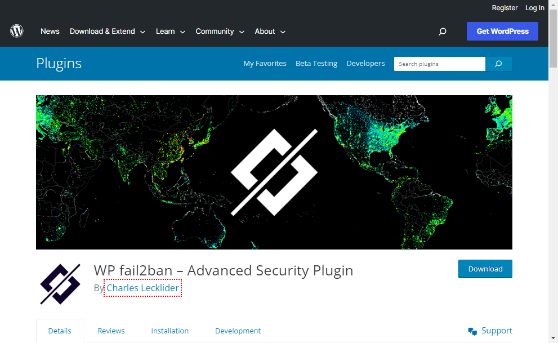Switch to the Reviews tab
558x343 pixels.
111,331
